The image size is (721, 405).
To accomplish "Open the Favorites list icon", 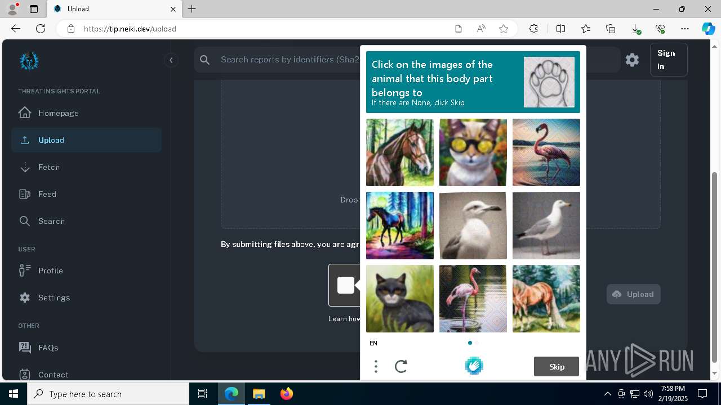I will click(x=586, y=29).
